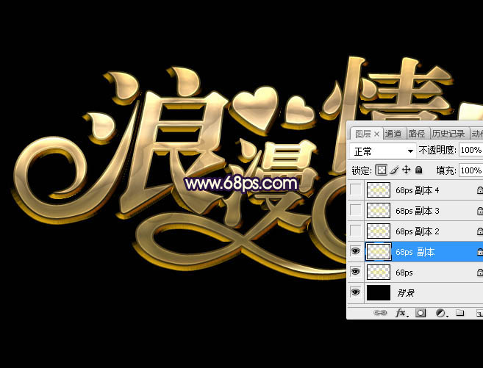Click layer name 68ps 副本 3
This screenshot has height=368, width=483.
[x=418, y=211]
